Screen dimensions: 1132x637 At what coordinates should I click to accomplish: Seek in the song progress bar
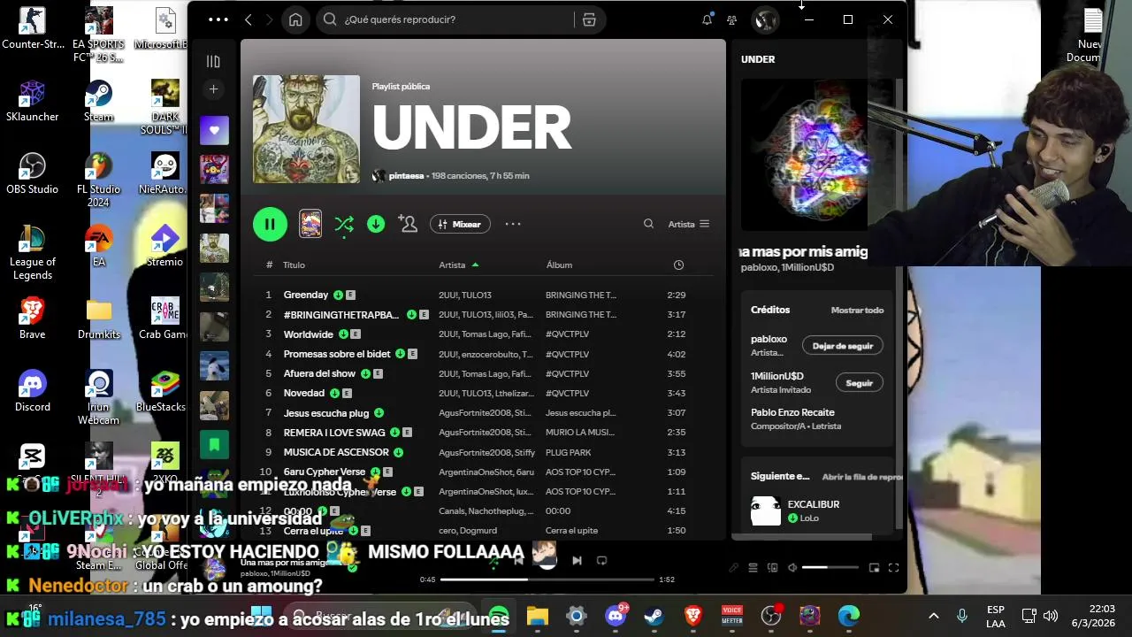(547, 579)
